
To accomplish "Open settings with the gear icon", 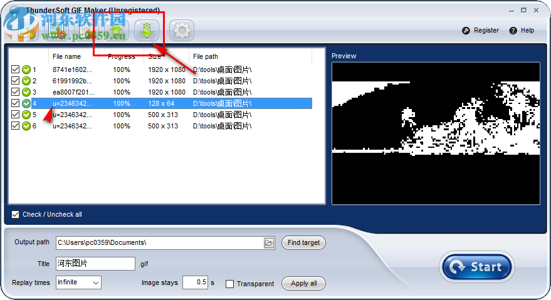I will (182, 31).
